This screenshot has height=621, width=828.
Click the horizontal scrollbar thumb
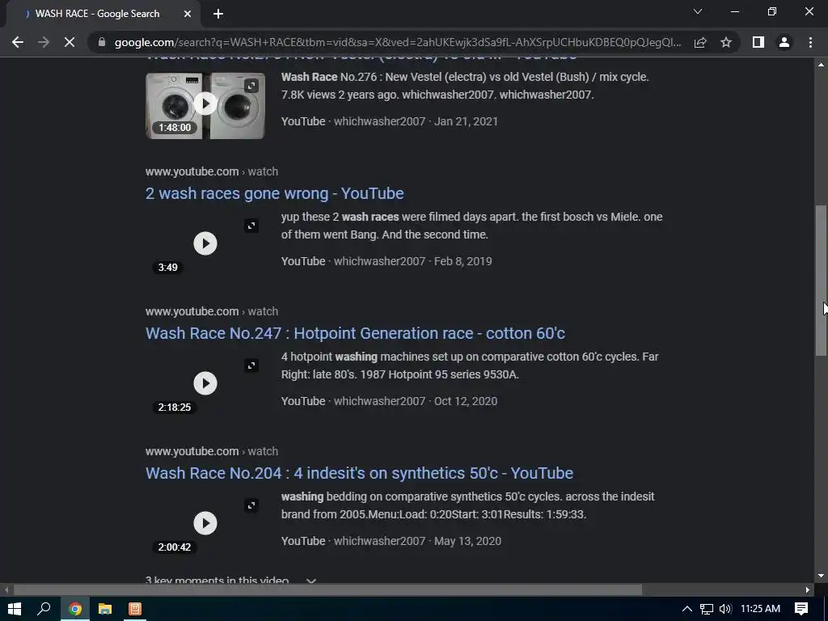[327, 589]
